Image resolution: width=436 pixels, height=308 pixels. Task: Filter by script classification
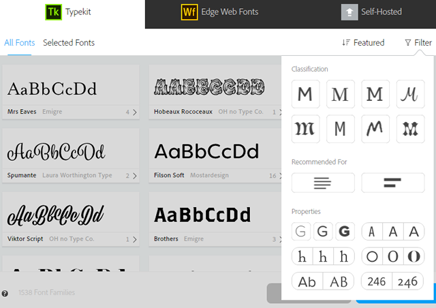410,94
